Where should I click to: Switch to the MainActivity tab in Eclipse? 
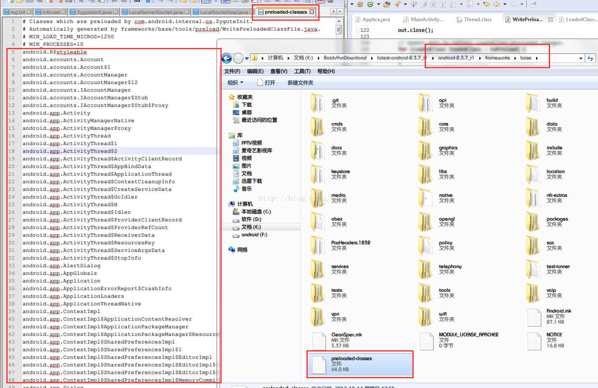tap(423, 20)
